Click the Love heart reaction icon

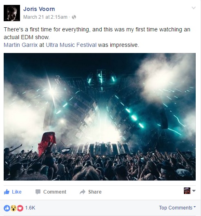[20, 208]
